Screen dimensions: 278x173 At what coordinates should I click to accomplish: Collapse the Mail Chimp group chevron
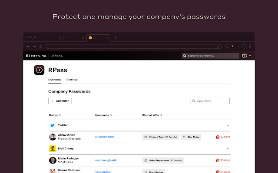pos(228,149)
